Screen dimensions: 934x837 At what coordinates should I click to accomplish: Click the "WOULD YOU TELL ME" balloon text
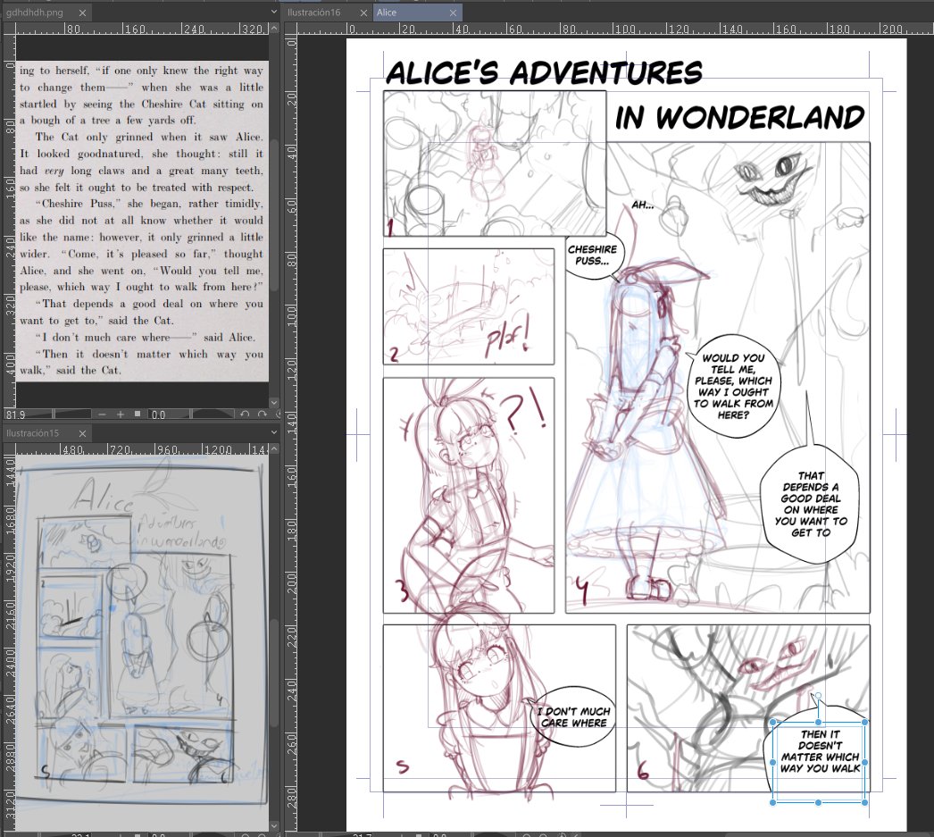[733, 386]
